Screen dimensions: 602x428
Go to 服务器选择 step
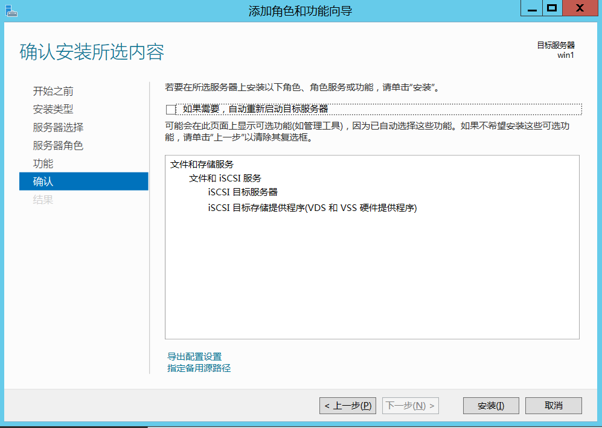click(58, 127)
